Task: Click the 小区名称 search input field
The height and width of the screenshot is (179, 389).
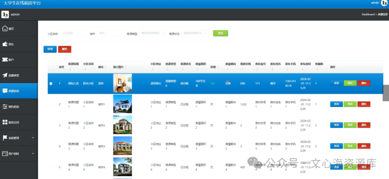Action: [x=74, y=33]
